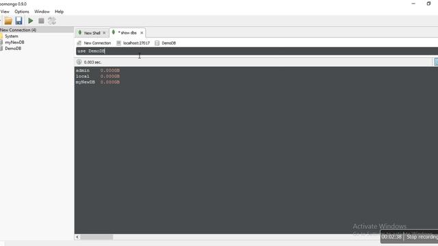Viewport: 438px width, 246px height.
Task: Click the localhost:27017 server label
Action: [x=136, y=43]
